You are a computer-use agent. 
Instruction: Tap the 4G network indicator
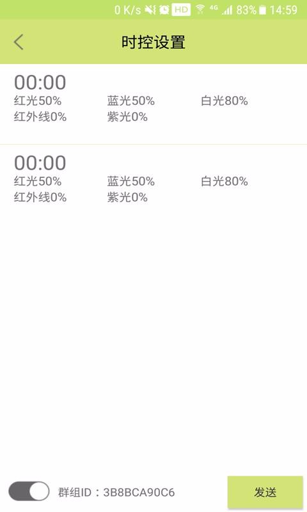point(214,8)
